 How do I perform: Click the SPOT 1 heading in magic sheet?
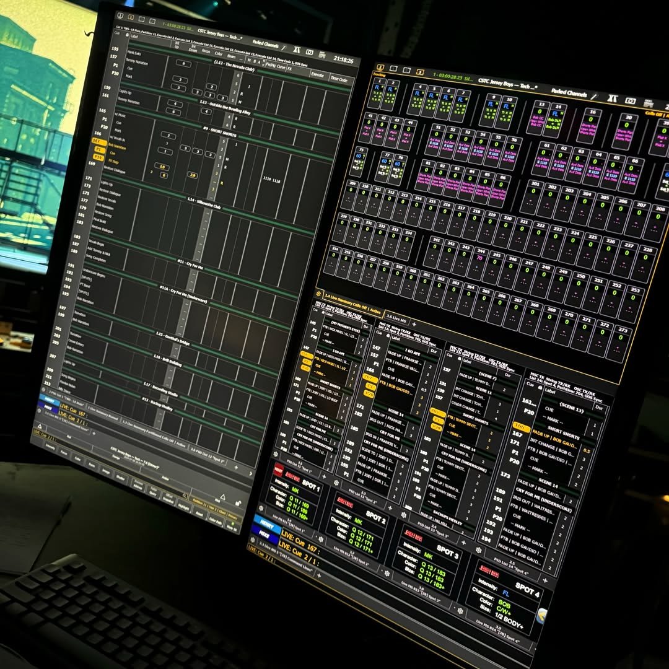(x=310, y=486)
